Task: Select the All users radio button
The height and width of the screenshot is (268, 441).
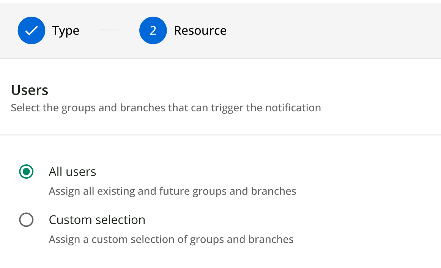Action: point(26,172)
